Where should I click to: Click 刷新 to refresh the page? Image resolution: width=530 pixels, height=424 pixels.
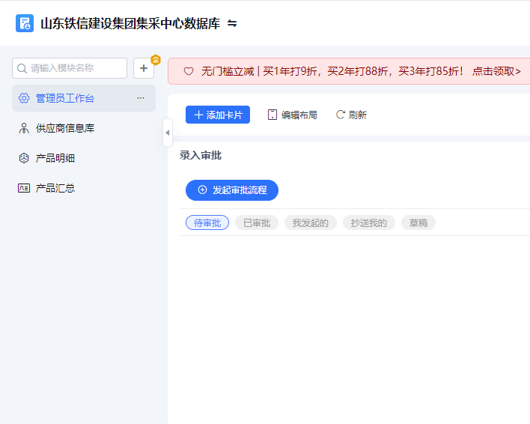tap(351, 115)
